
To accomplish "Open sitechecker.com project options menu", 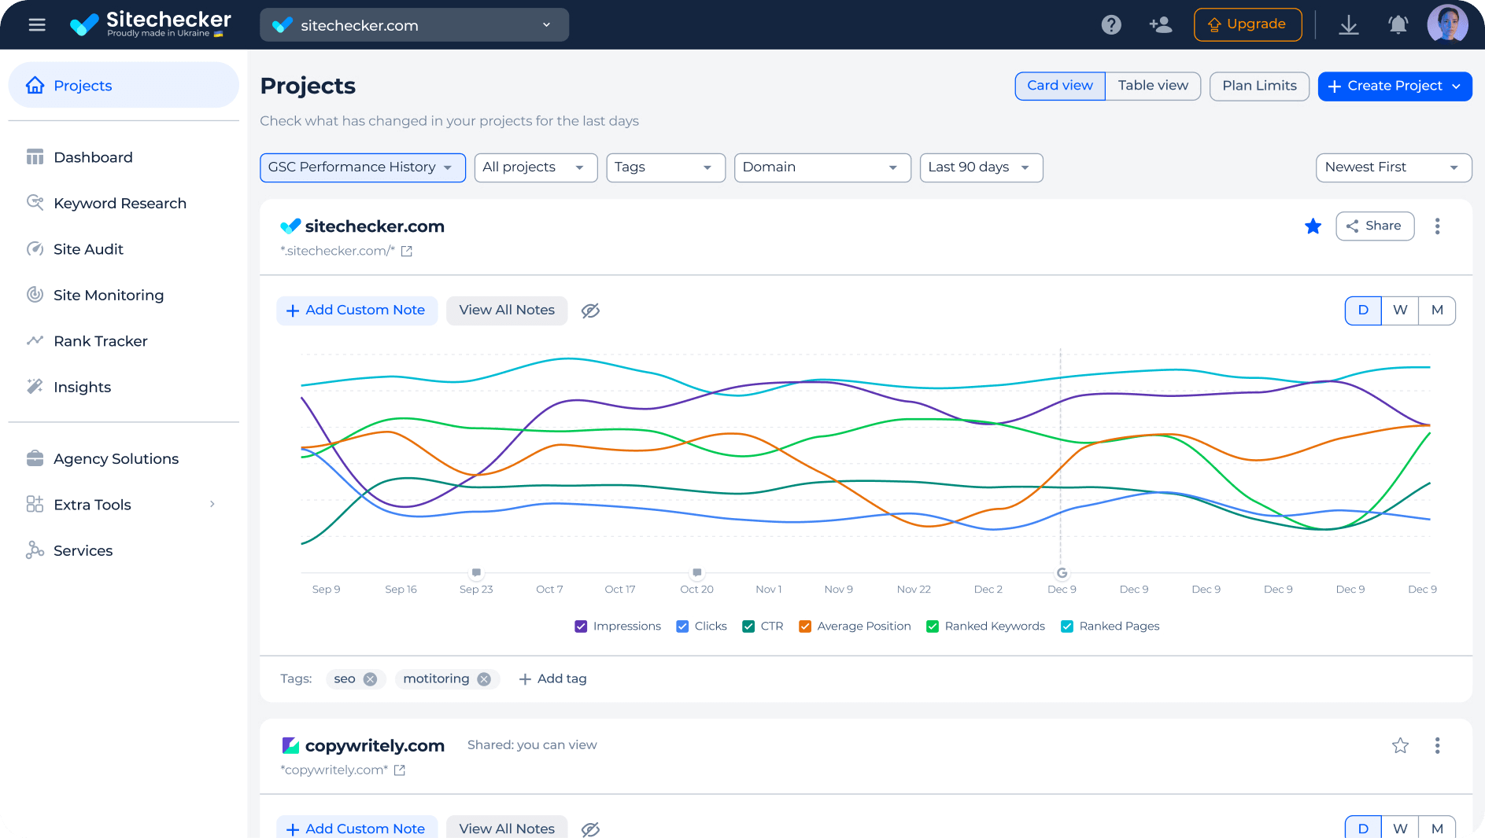I will click(x=1437, y=226).
